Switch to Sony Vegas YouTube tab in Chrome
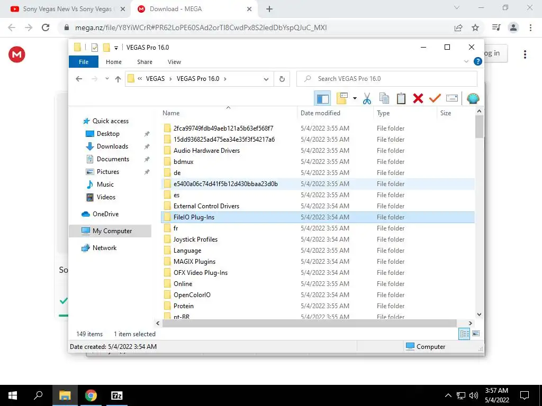 67,9
